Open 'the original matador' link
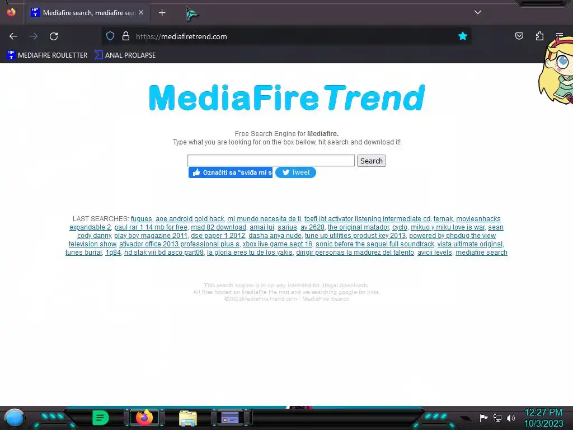This screenshot has width=573, height=430. [359, 227]
